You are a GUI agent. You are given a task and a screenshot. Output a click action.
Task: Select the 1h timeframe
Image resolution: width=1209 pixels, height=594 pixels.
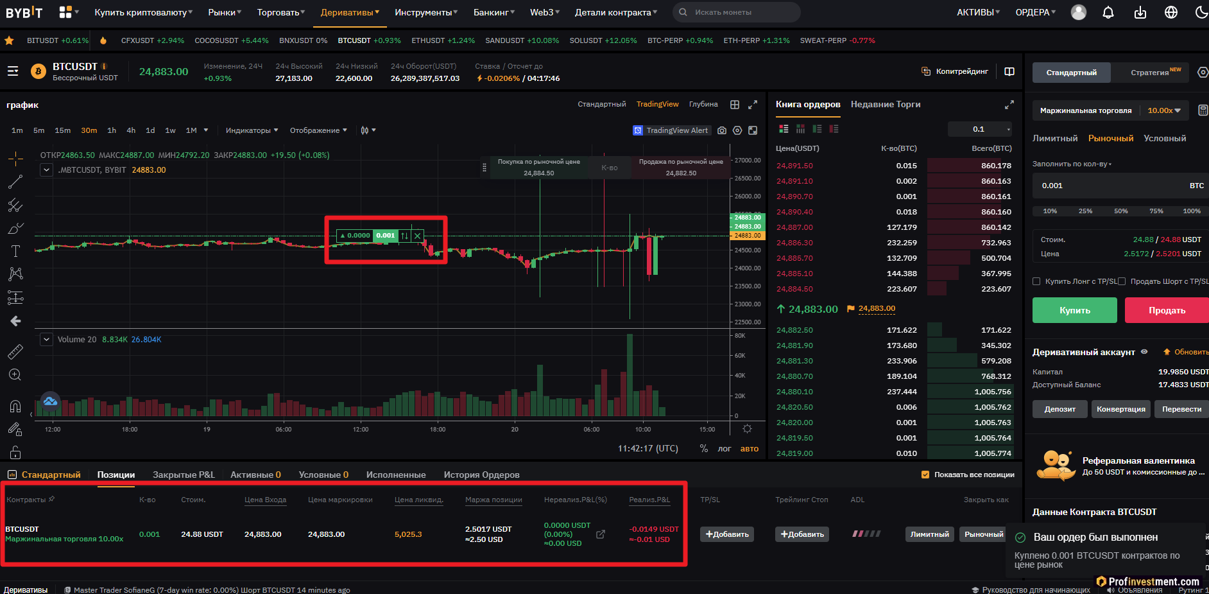112,130
